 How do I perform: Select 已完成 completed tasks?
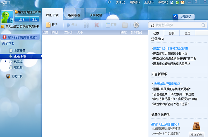click(x=18, y=62)
